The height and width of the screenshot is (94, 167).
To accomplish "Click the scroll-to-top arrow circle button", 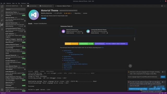I will [130, 66].
